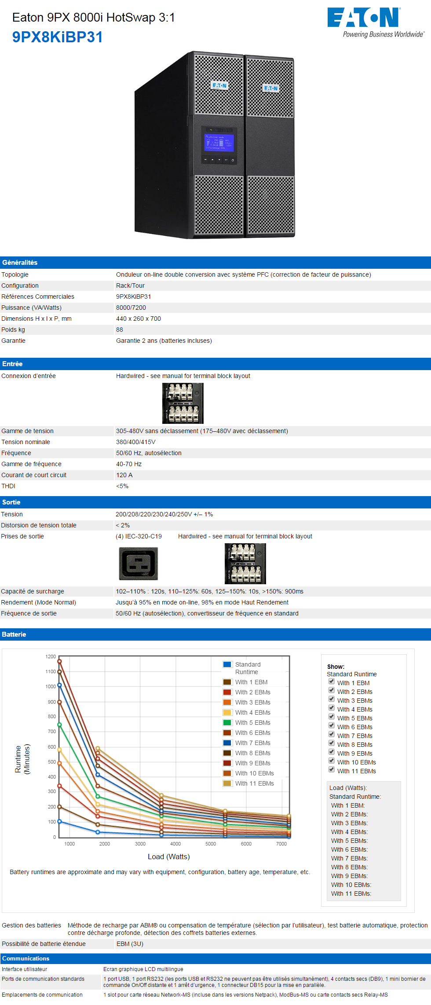This screenshot has height=1005, width=431.
Task: Click the 9PX8KiBP31 model title
Action: point(58,37)
